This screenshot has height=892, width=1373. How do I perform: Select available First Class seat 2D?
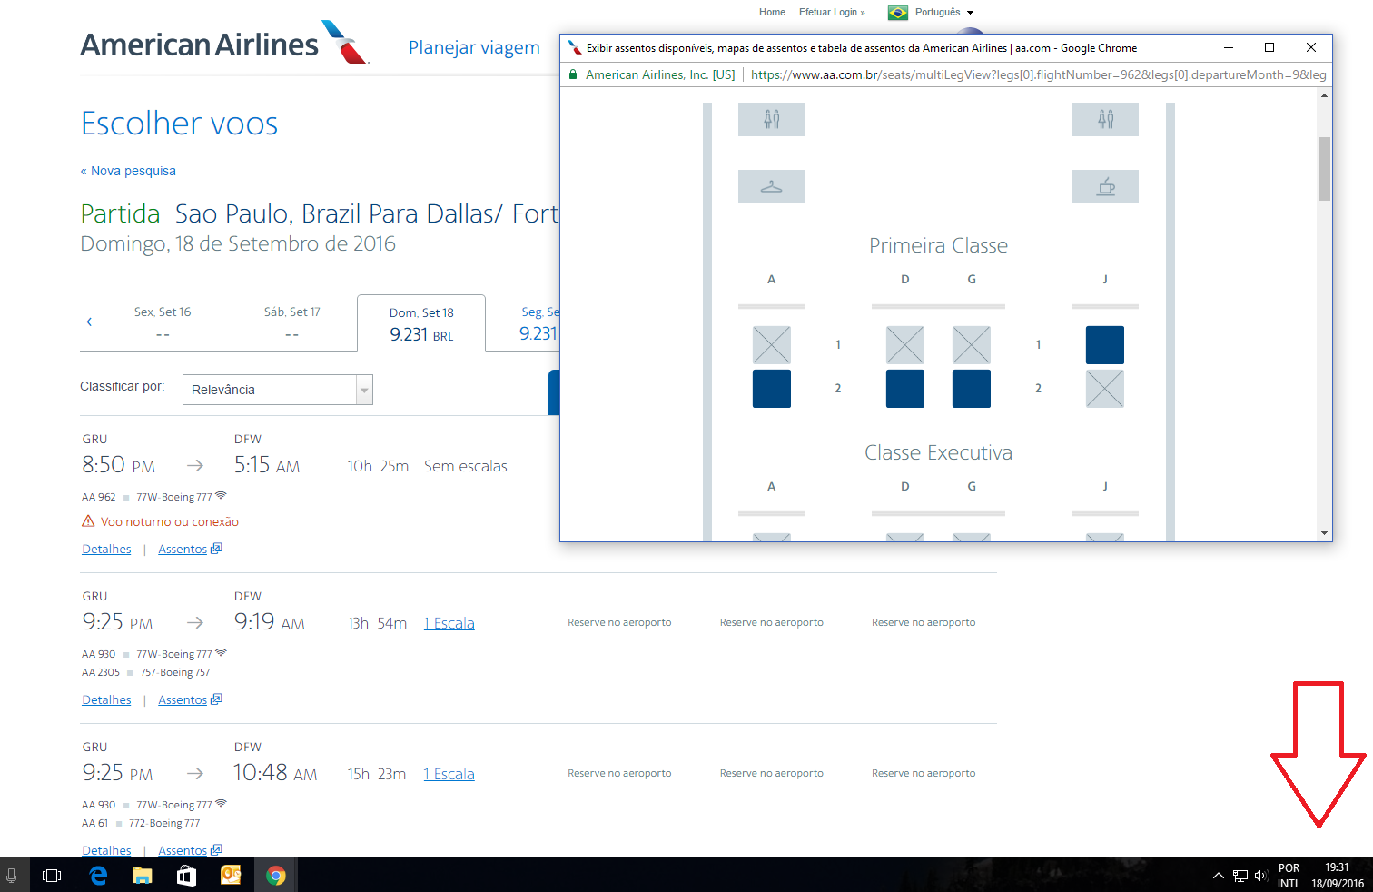(904, 389)
